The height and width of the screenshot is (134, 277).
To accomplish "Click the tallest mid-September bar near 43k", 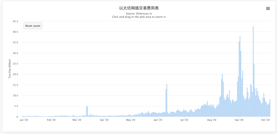I will [253, 71].
